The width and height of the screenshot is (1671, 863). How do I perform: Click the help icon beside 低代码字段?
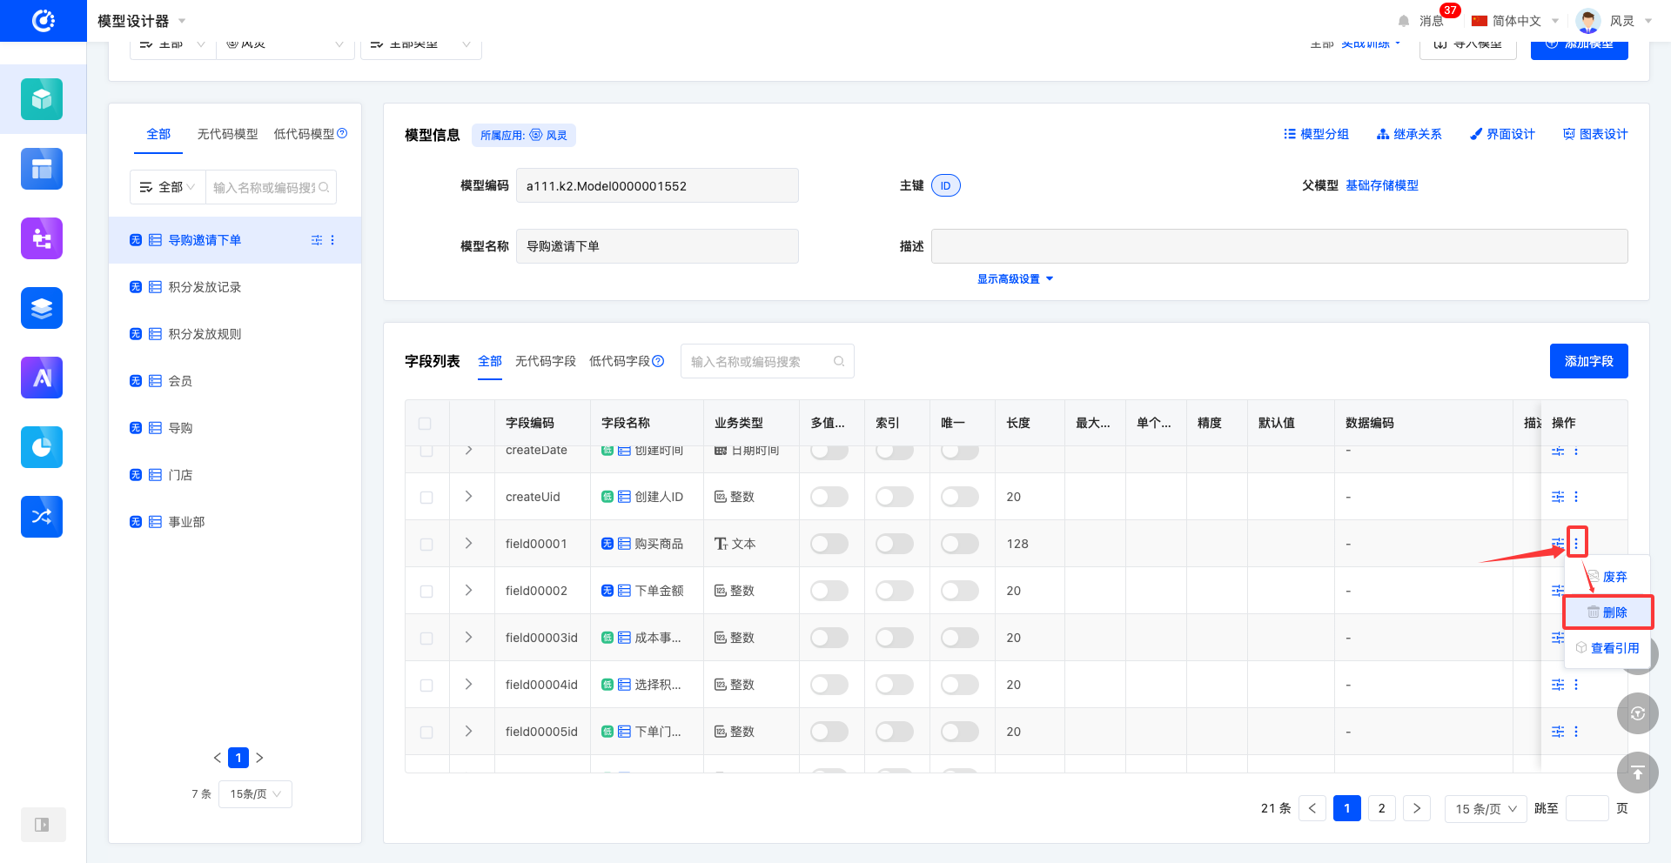pyautogui.click(x=658, y=361)
